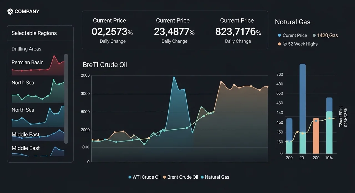Image resolution: width=355 pixels, height=193 pixels.
Task: Select the Permian Basin region
Action: point(27,62)
